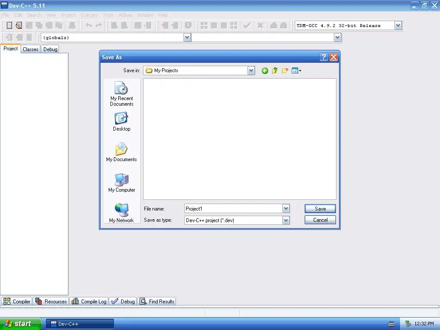This screenshot has height=330, width=440.
Task: Click the Up One Level folder icon
Action: pos(275,71)
